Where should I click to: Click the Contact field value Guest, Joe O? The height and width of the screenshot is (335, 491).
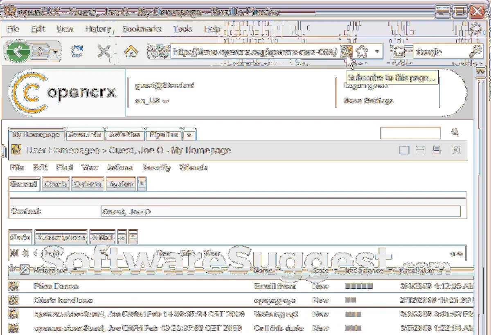(280, 212)
